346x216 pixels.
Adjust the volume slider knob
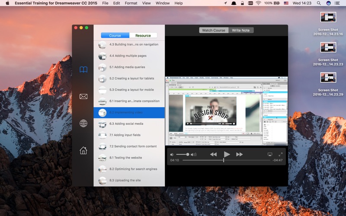pos(188,155)
